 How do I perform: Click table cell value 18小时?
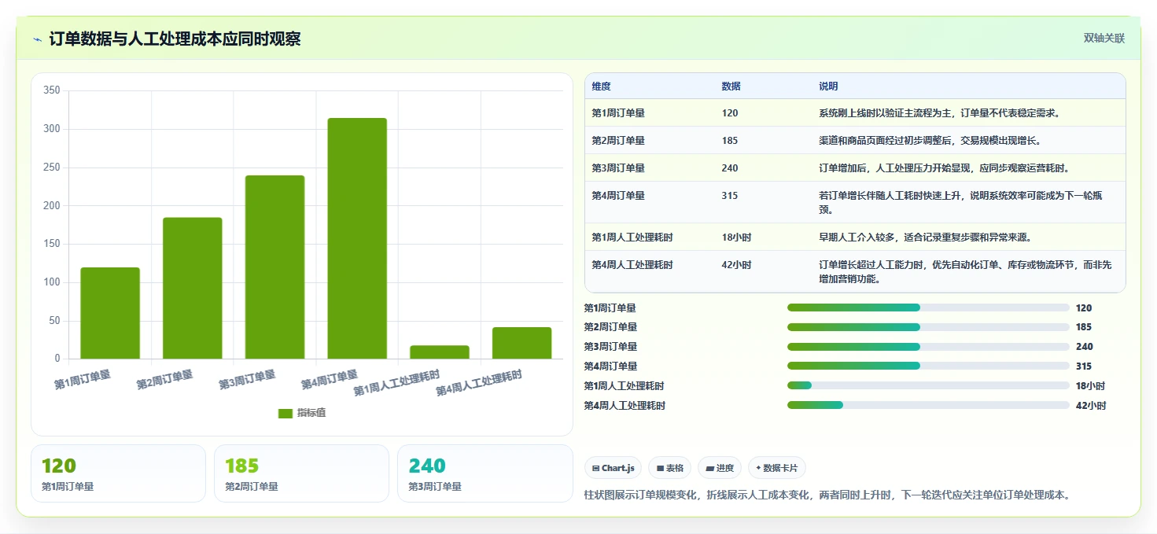[736, 238]
